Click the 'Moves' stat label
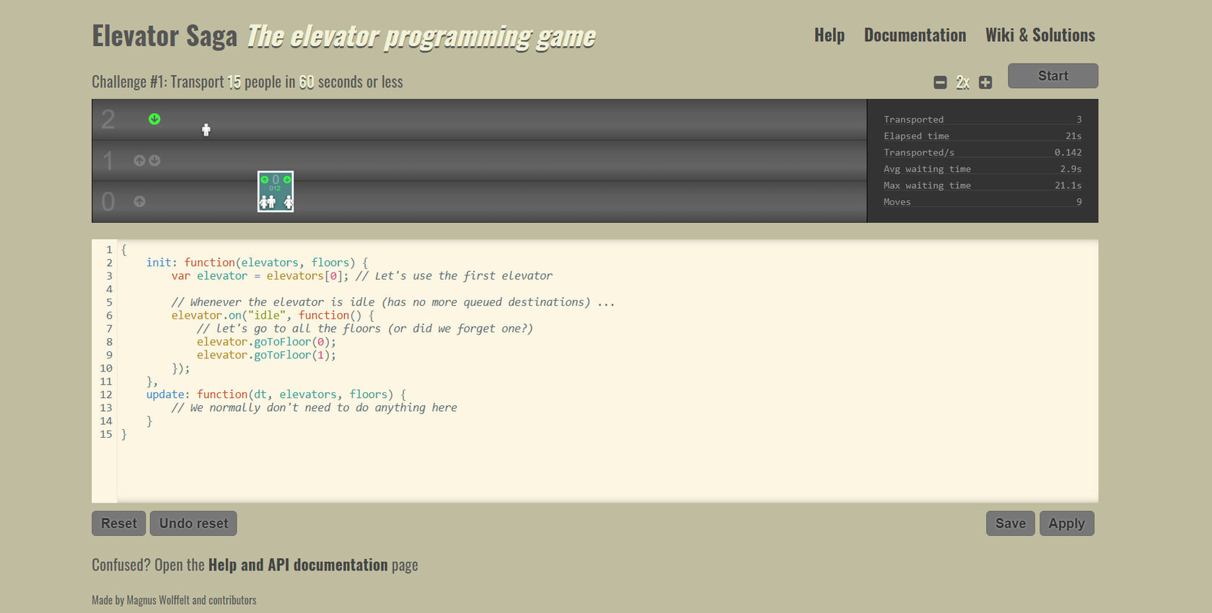1212x613 pixels. click(897, 203)
